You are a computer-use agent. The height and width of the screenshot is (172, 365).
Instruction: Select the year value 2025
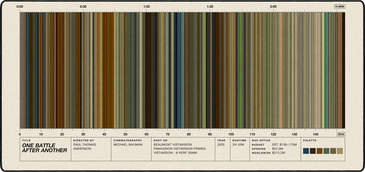(221, 145)
